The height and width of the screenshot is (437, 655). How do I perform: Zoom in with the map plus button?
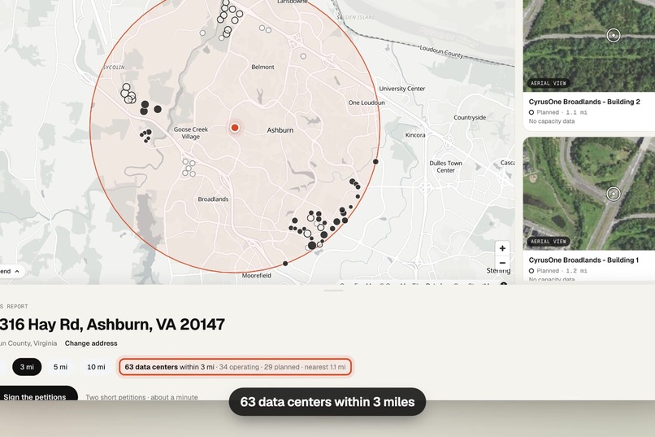pyautogui.click(x=502, y=248)
